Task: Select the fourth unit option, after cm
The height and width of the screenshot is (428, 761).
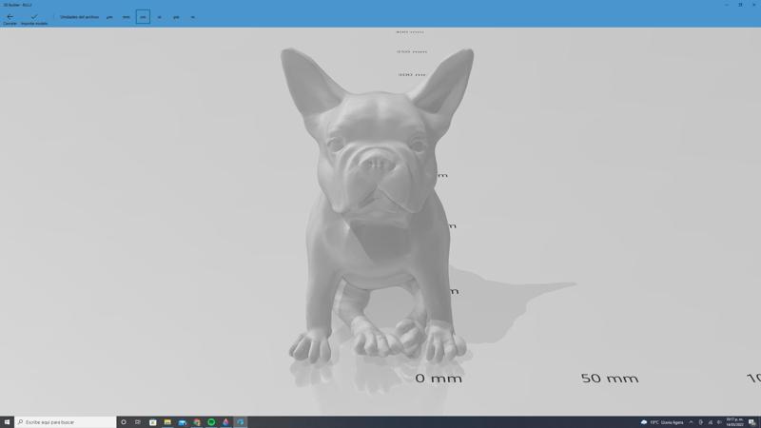Action: coord(159,17)
